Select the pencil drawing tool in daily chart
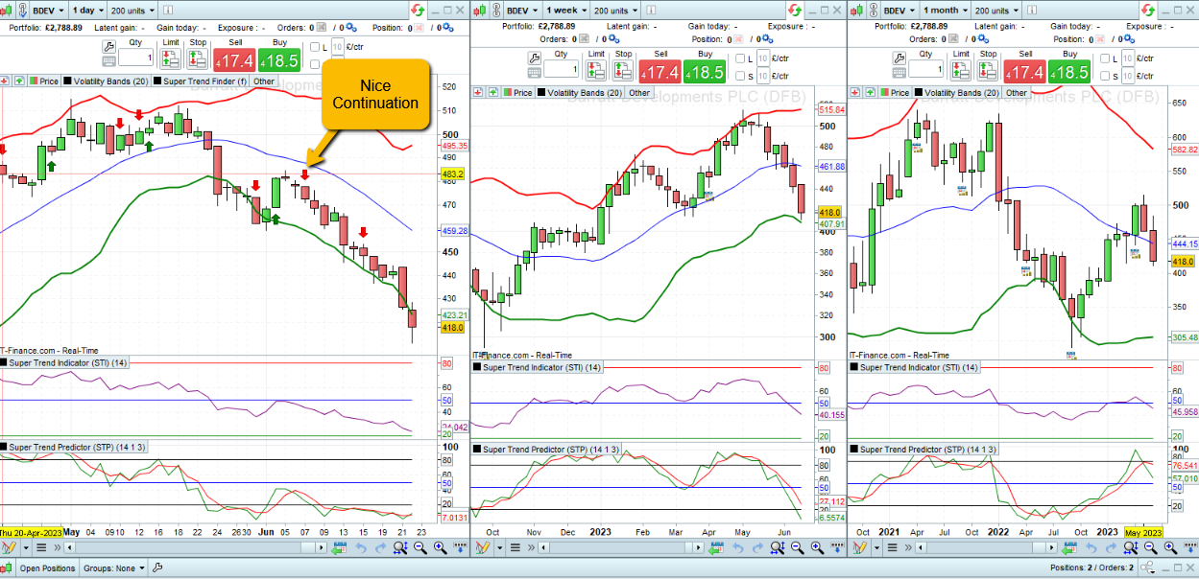Image resolution: width=1199 pixels, height=579 pixels. 10,547
